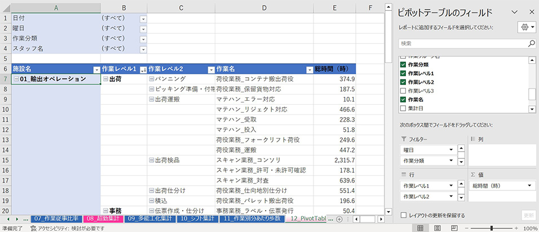Click the 検索 field search box
Screen dimensions: 539x232
[462, 43]
